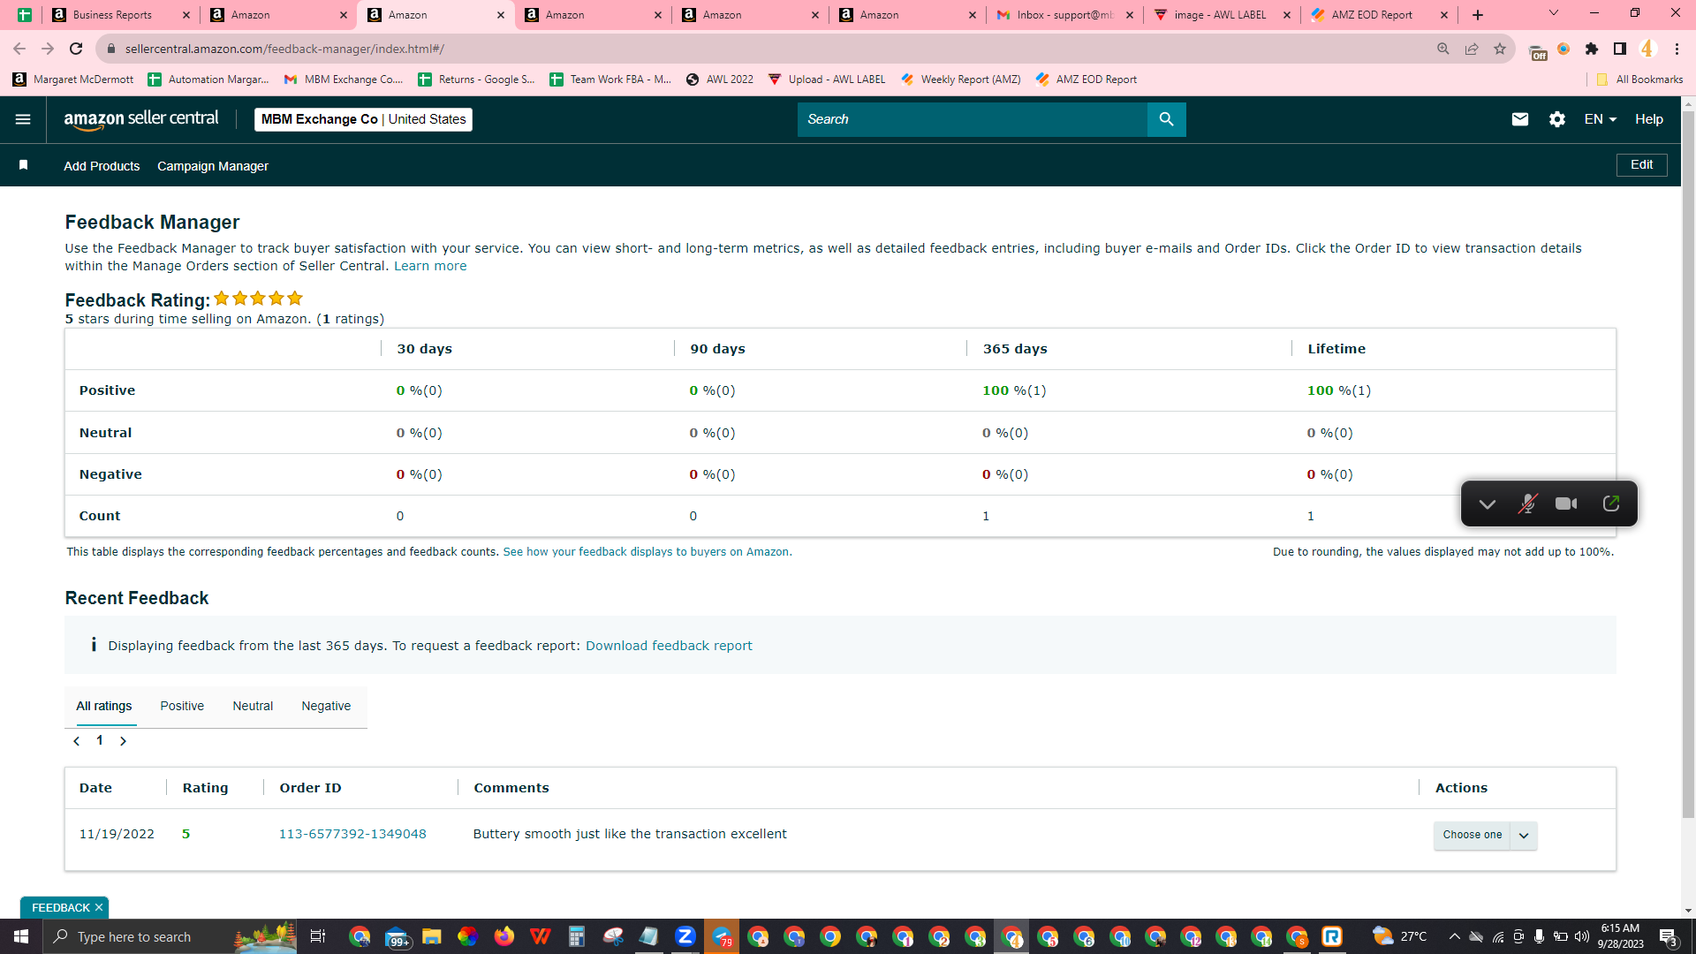Open order 113-6577392-1349048
1696x954 pixels.
pos(352,834)
